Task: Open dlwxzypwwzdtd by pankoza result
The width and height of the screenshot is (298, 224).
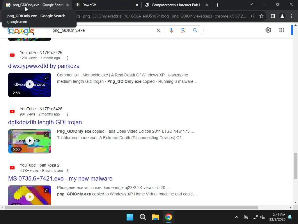Action: pyautogui.click(x=44, y=66)
